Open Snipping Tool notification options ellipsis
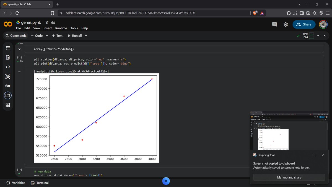The width and height of the screenshot is (332, 187). (x=314, y=155)
